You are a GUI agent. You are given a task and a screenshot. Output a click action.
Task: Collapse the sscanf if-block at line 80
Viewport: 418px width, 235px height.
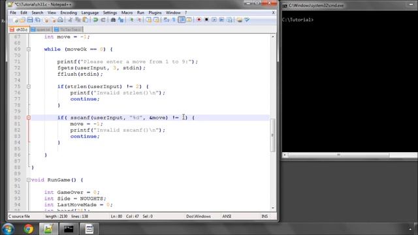(x=29, y=117)
